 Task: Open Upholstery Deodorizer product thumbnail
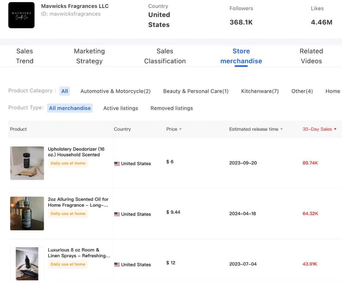tap(27, 163)
